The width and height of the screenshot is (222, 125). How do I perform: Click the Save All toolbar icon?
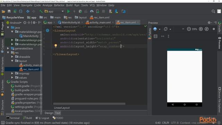pyautogui.click(x=9, y=11)
